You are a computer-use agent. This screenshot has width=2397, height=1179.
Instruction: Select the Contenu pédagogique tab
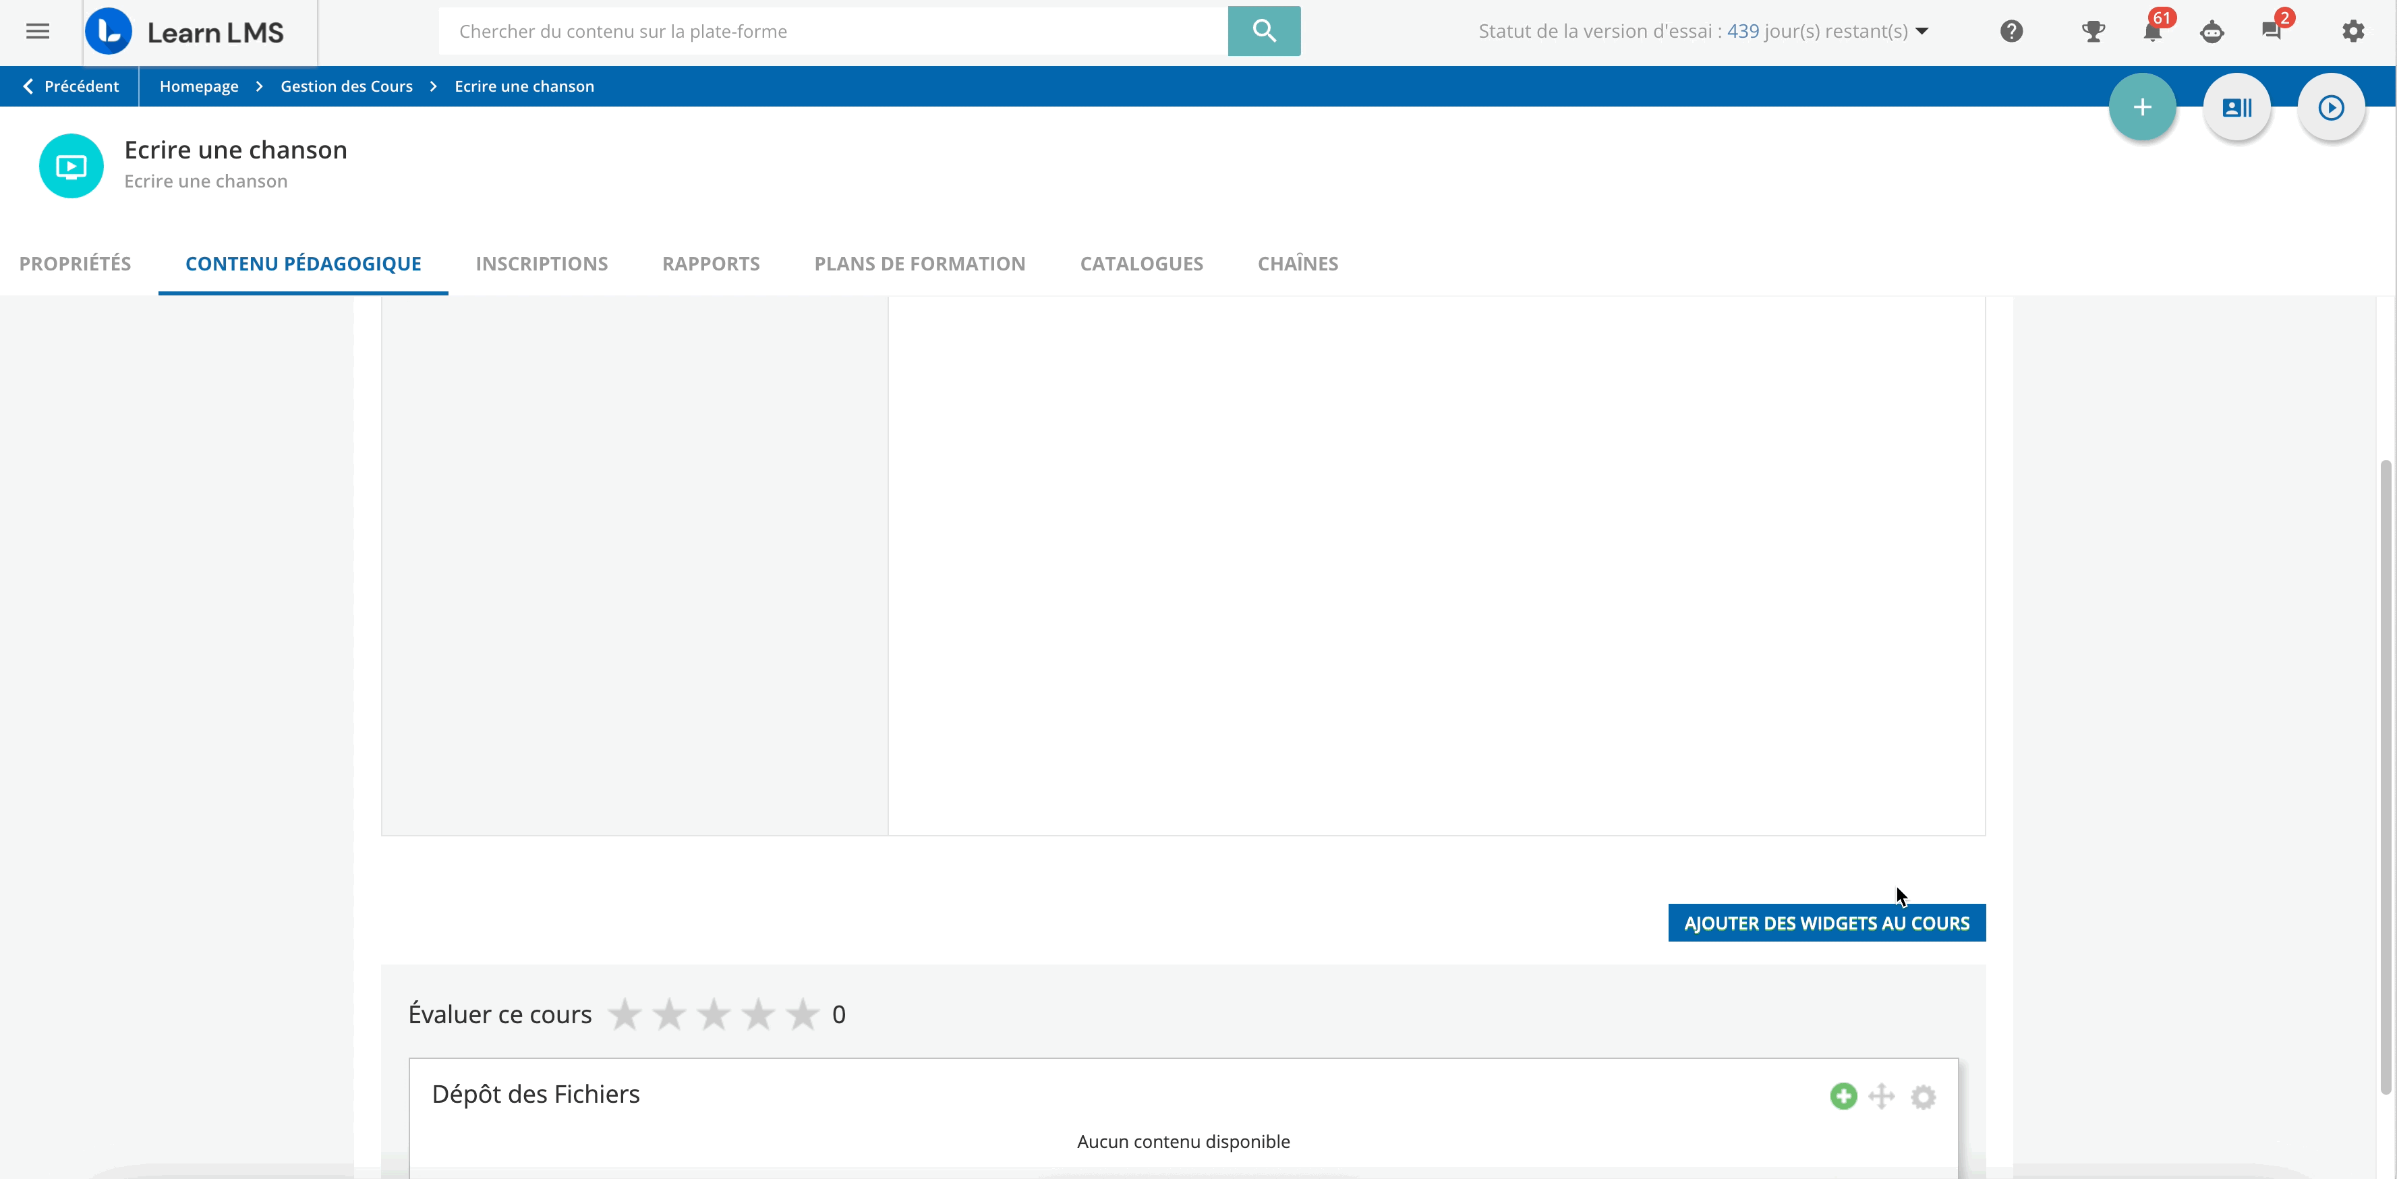[x=304, y=263]
